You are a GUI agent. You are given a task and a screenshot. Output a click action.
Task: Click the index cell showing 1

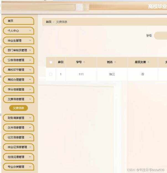coord(61,74)
